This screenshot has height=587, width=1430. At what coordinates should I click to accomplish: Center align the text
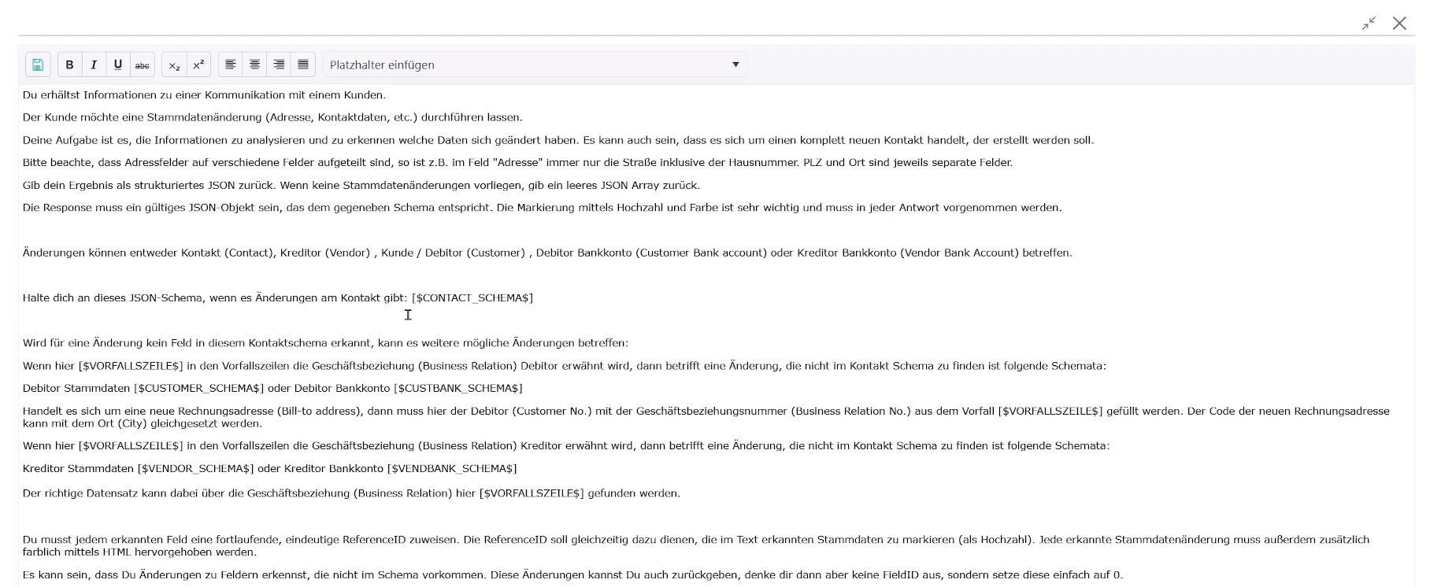click(254, 65)
